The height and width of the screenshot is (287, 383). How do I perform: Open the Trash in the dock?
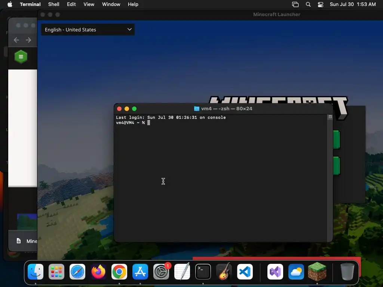347,272
